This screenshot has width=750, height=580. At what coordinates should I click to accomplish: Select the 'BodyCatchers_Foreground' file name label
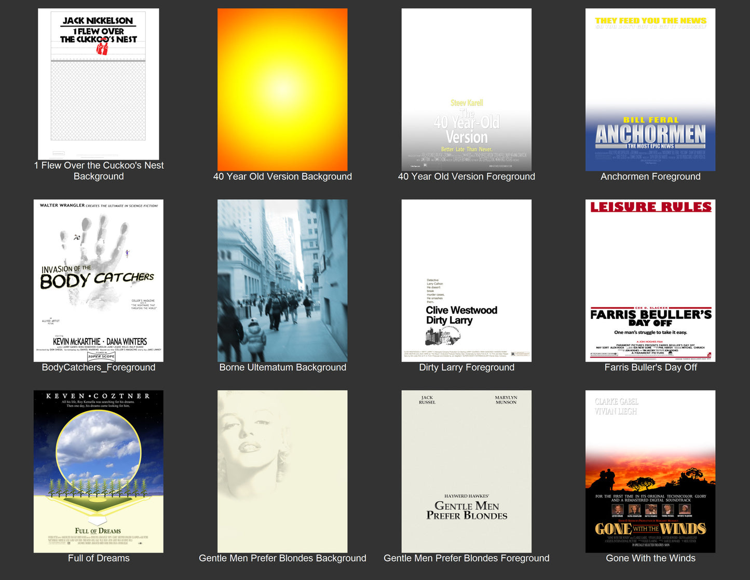98,367
